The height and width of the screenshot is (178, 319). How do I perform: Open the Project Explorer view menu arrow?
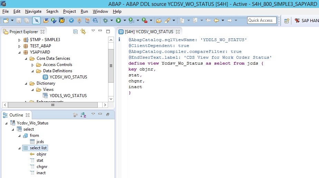coord(93,31)
